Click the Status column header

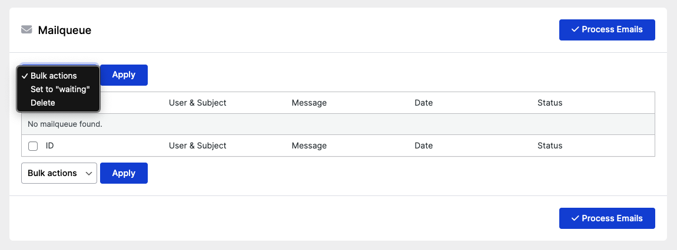550,103
